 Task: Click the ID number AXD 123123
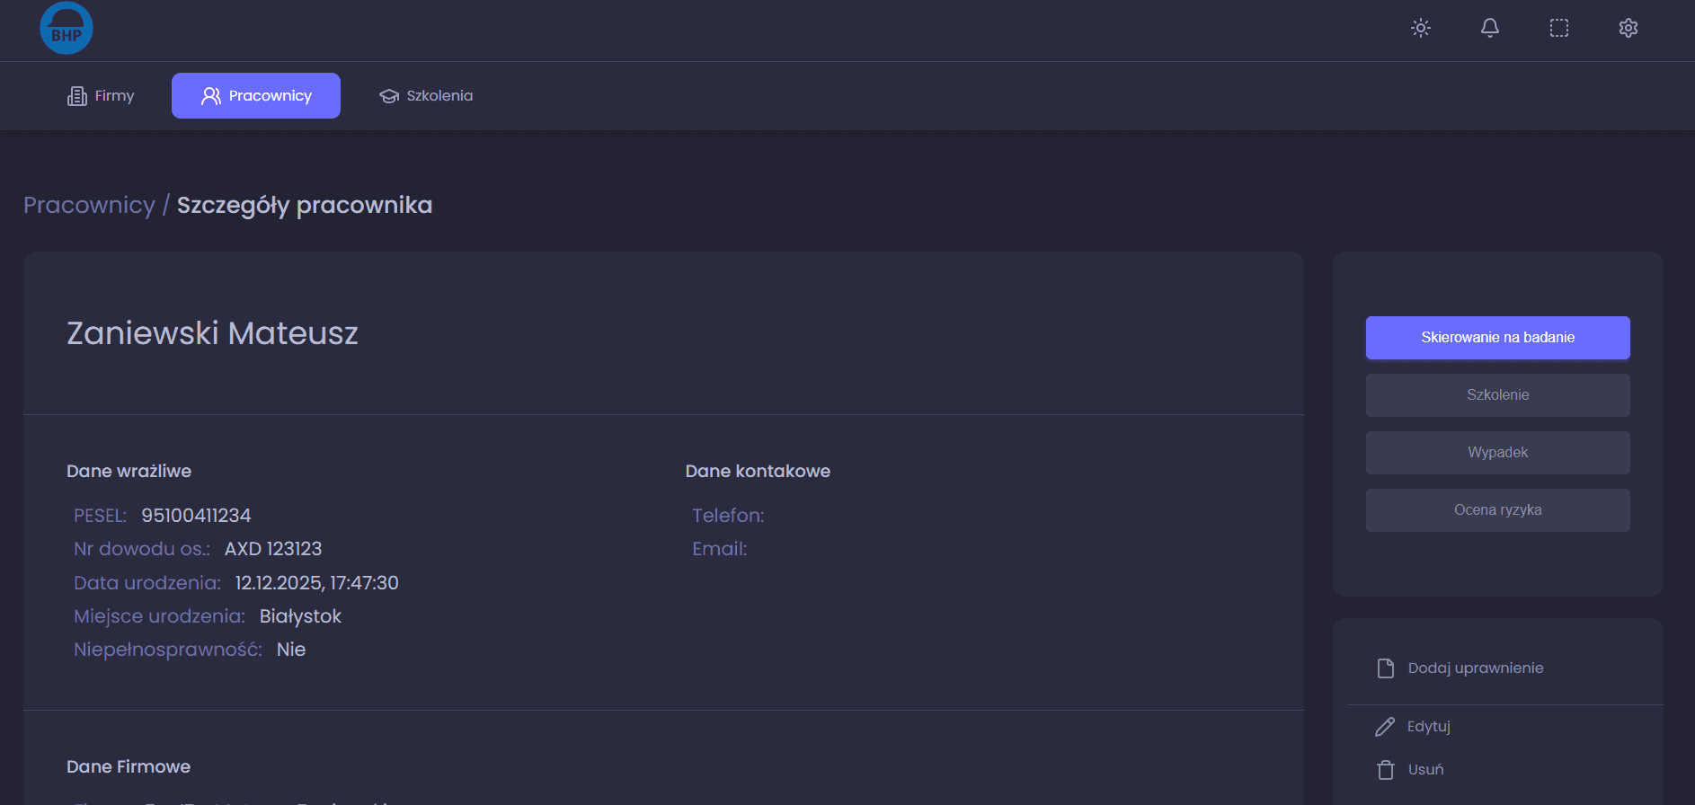(273, 549)
